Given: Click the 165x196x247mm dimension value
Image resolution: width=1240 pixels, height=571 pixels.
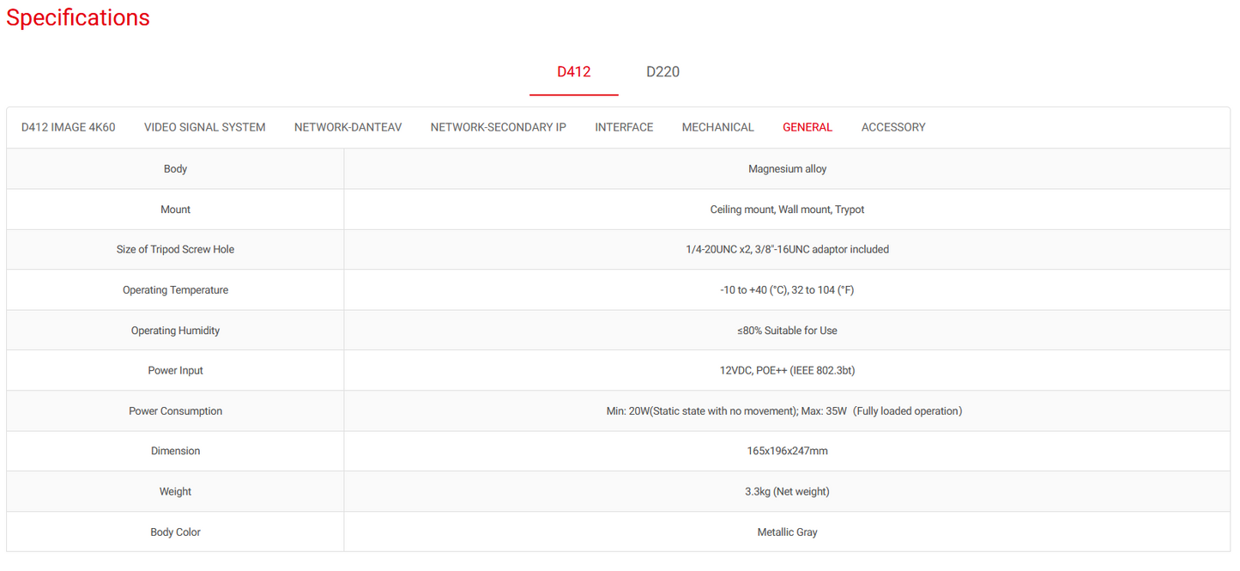Looking at the screenshot, I should tap(787, 452).
